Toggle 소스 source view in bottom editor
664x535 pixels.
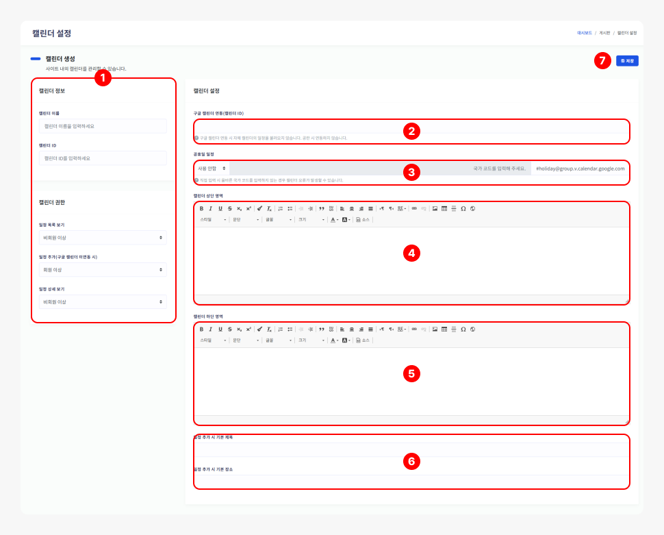tap(363, 340)
